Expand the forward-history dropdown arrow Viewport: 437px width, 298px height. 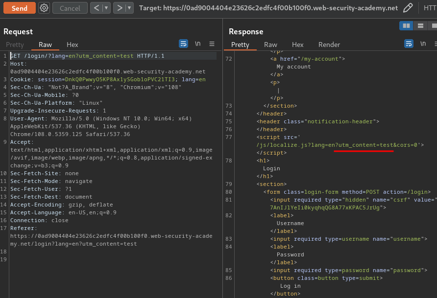(x=129, y=8)
